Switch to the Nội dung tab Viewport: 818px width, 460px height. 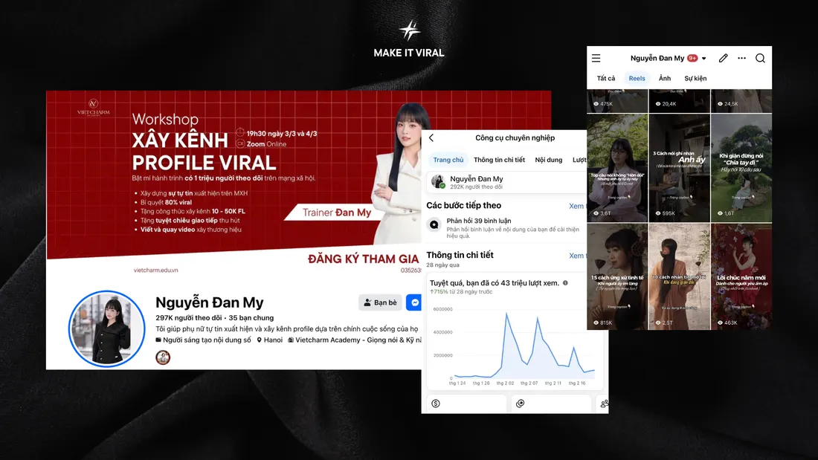[x=549, y=160]
